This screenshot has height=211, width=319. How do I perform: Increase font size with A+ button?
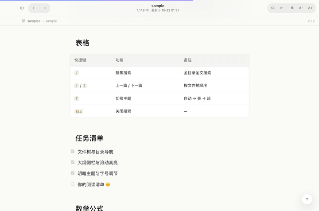(x=310, y=8)
